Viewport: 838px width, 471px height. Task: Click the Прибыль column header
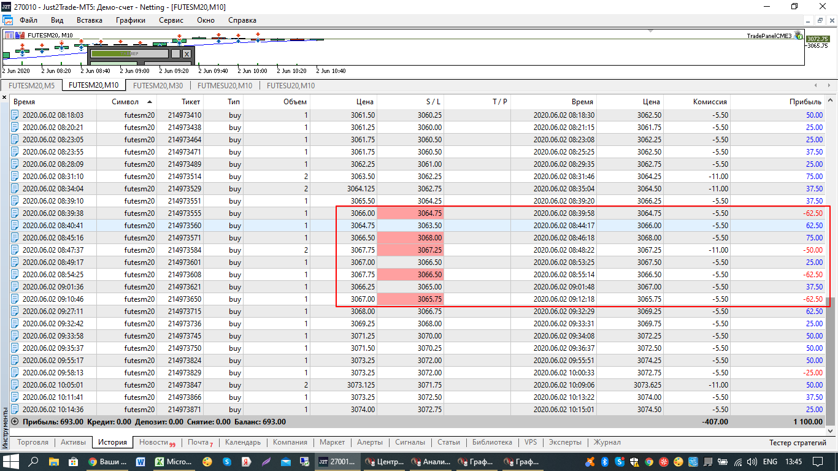coord(805,102)
